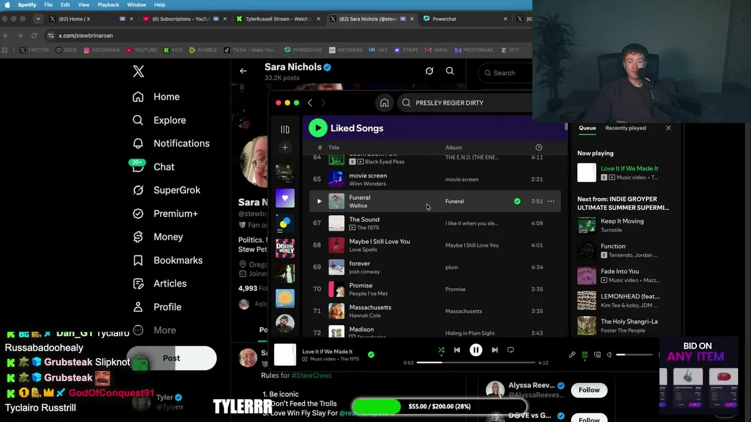Image resolution: width=751 pixels, height=422 pixels.
Task: Open the RUMBLE bookmark
Action: [x=203, y=50]
